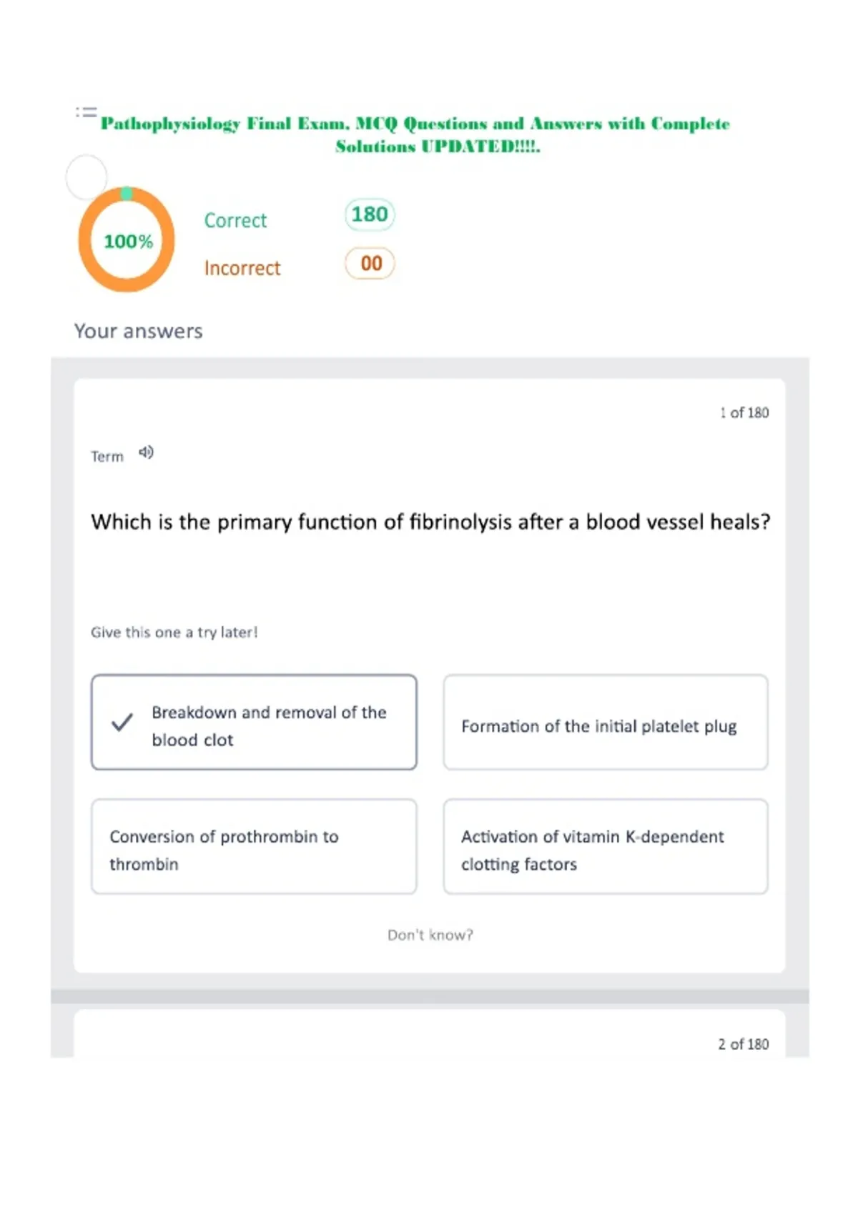Click the Incorrect count badge showing 00
The image size is (858, 1215).
point(370,263)
